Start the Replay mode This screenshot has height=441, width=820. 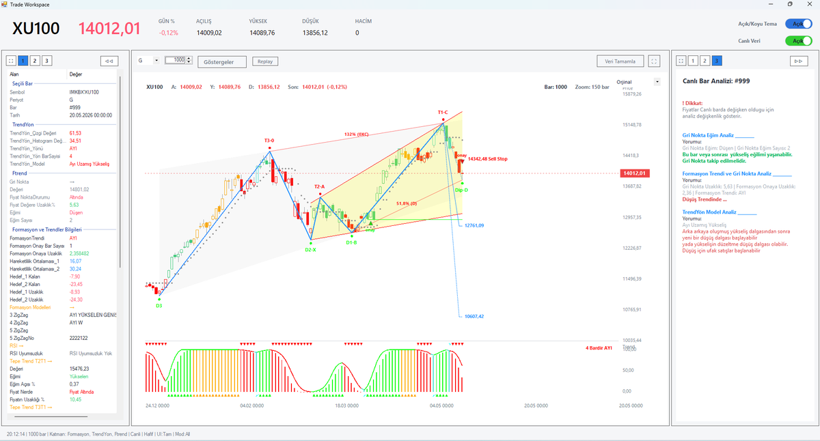265,61
